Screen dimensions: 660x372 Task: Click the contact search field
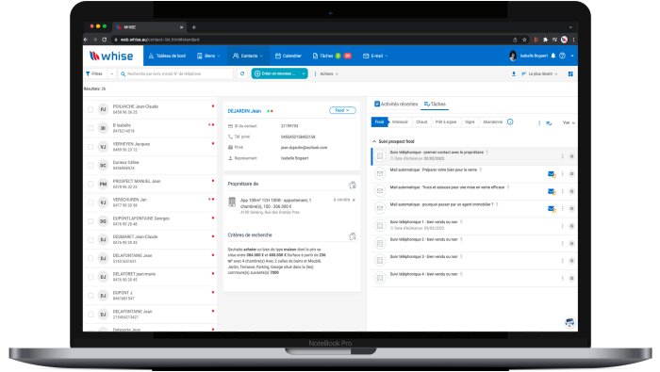[x=175, y=73]
